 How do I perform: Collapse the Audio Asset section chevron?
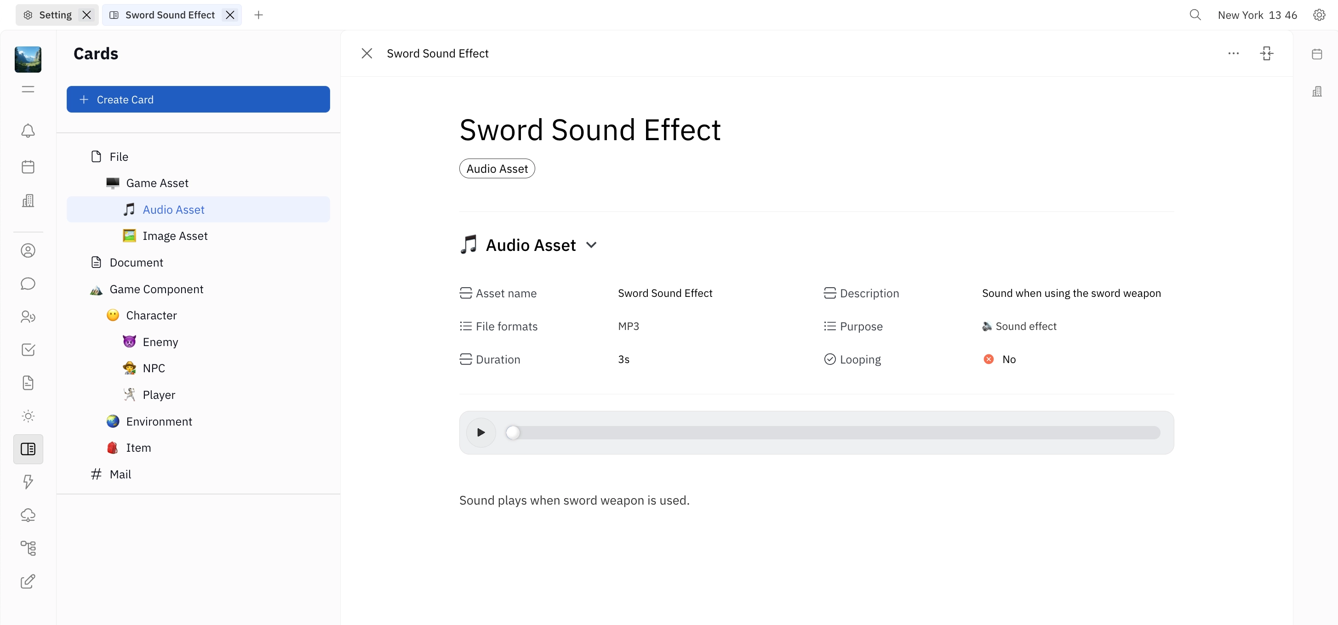592,244
